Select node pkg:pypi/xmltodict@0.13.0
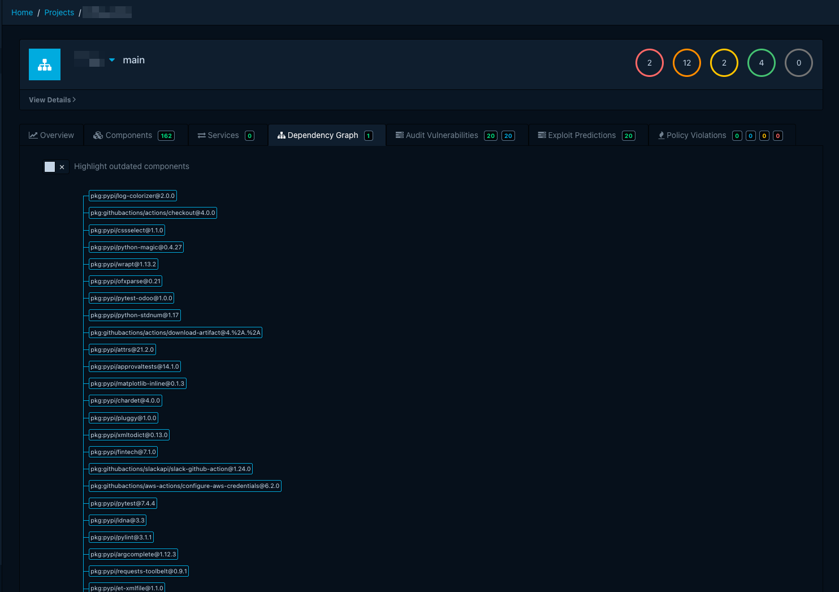This screenshot has width=839, height=592. click(129, 435)
